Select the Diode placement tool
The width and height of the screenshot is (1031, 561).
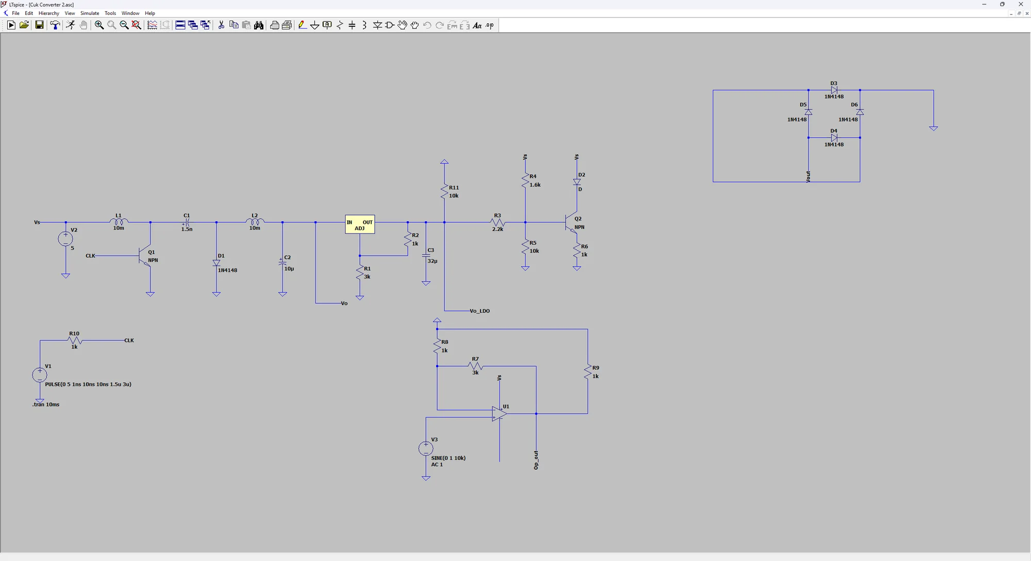coord(377,25)
